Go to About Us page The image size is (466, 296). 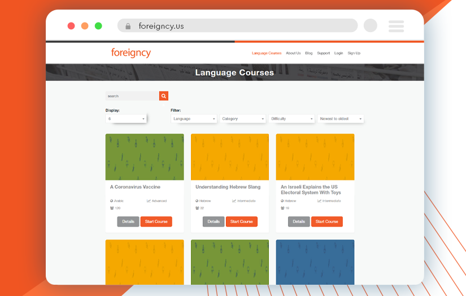pos(293,53)
